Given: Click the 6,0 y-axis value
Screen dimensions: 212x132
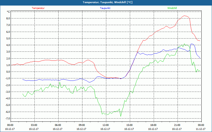Looking at the screenshot, I should click(x=8, y=32).
